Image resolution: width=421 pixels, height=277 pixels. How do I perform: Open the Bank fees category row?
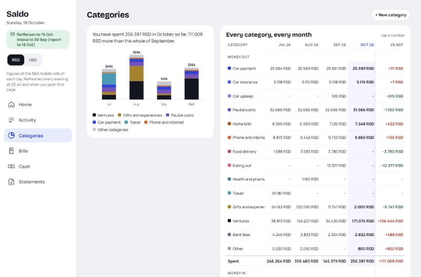pos(315,235)
